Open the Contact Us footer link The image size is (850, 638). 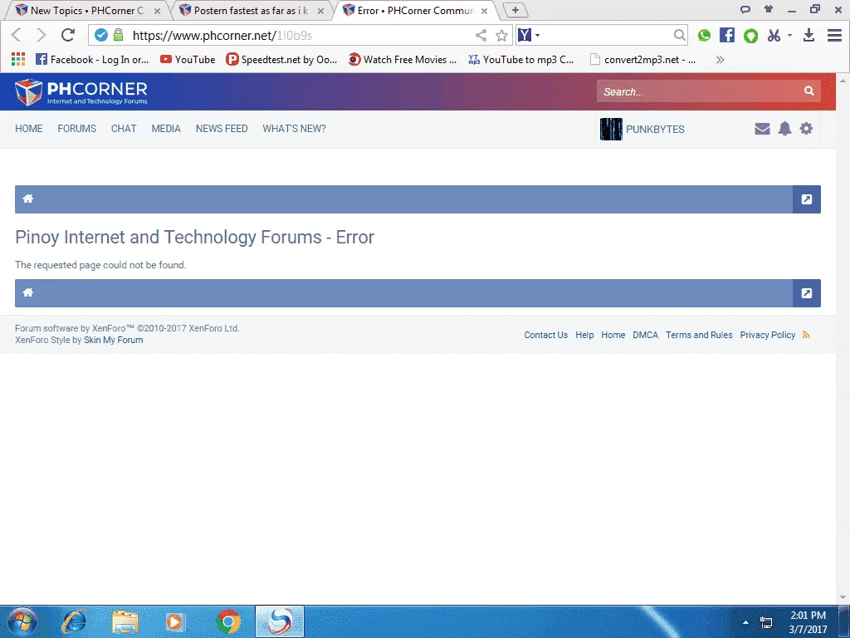pyautogui.click(x=546, y=335)
